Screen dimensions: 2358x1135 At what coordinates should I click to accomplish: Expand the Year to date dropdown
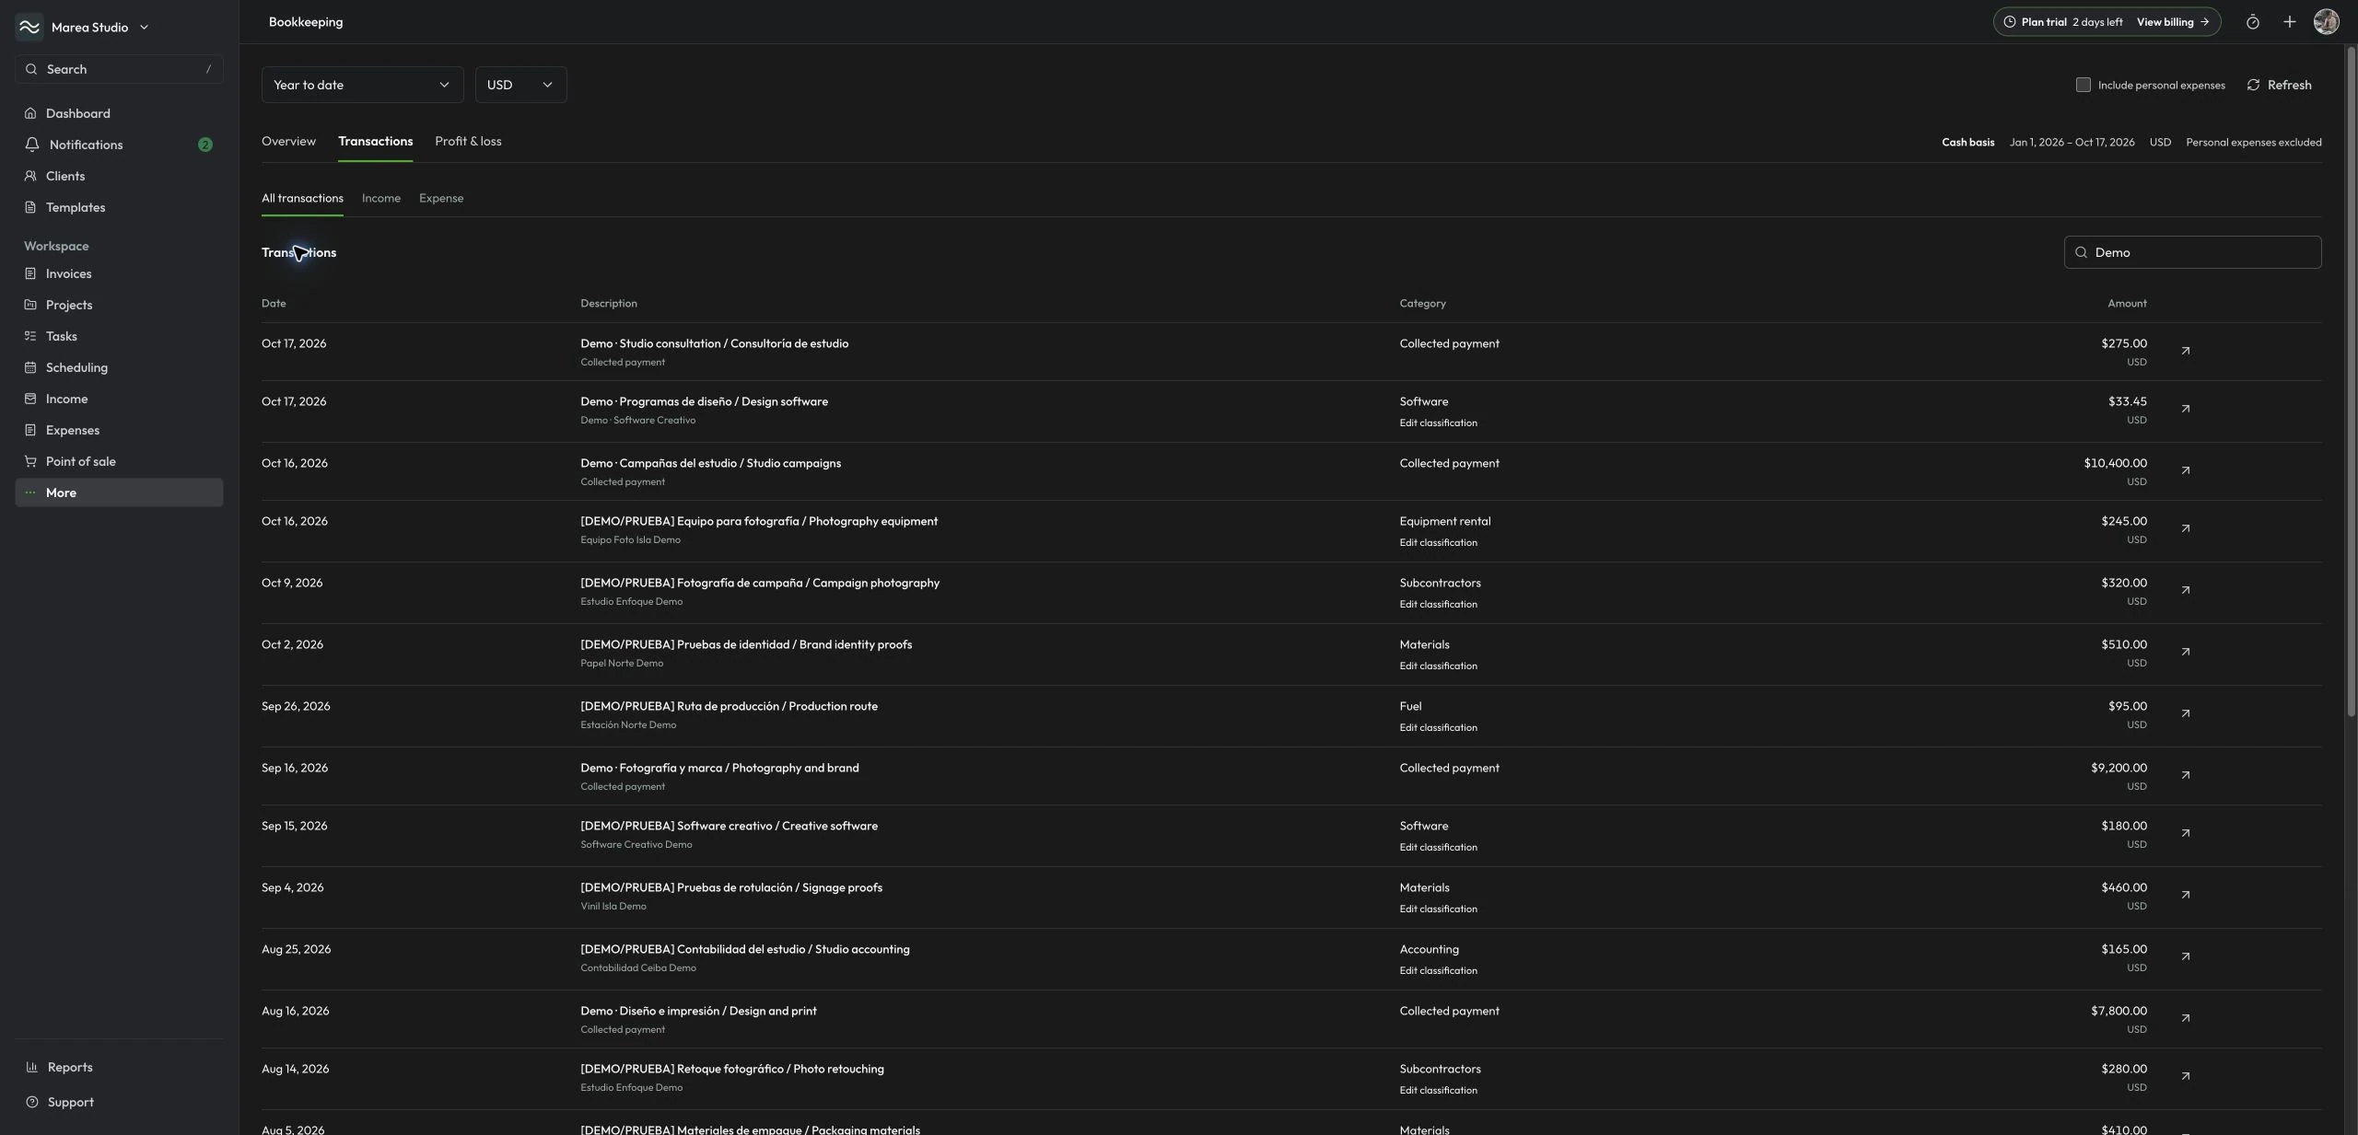coord(362,85)
